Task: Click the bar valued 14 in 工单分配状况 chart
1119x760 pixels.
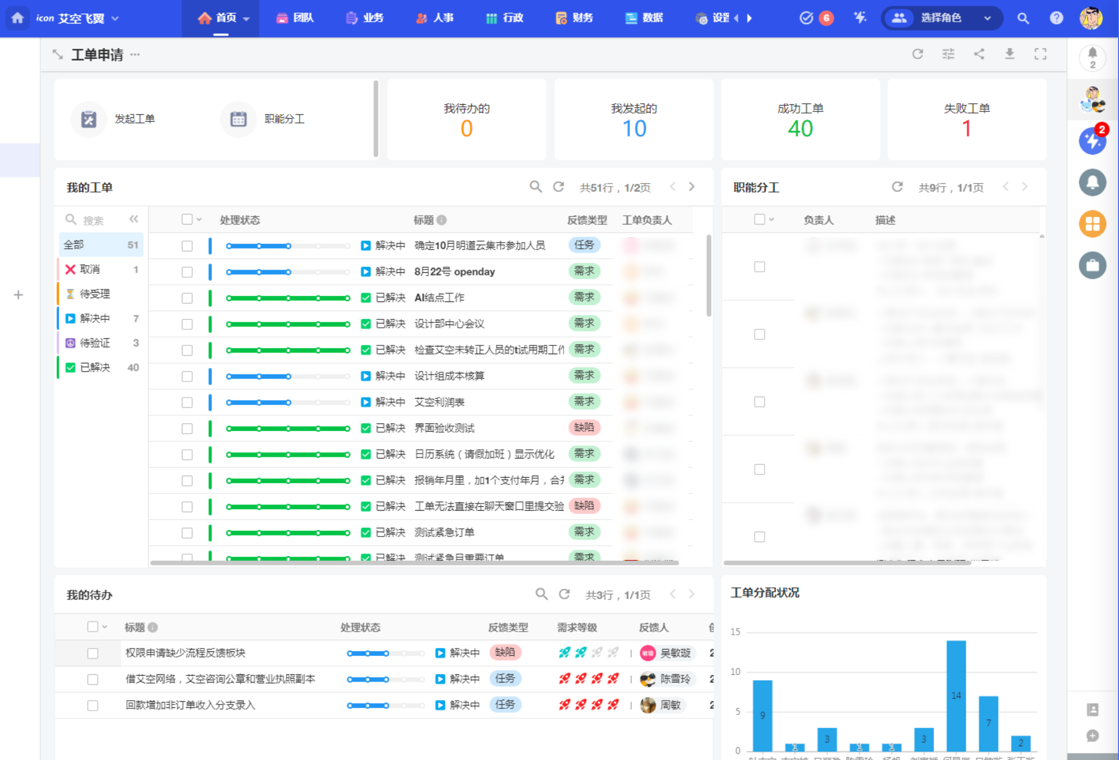Action: tap(956, 695)
